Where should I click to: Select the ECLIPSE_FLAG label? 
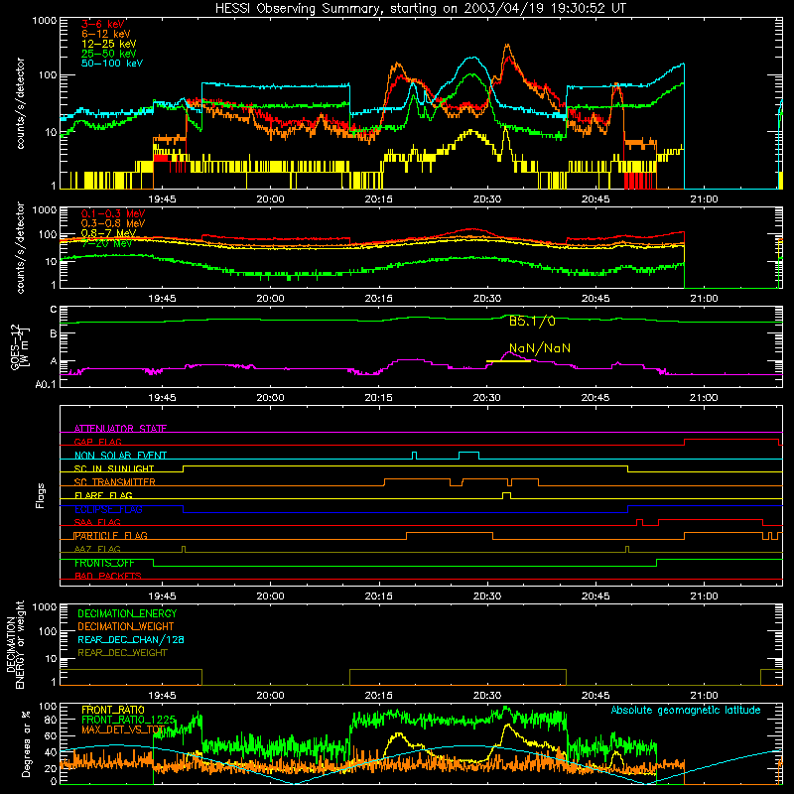[108, 509]
